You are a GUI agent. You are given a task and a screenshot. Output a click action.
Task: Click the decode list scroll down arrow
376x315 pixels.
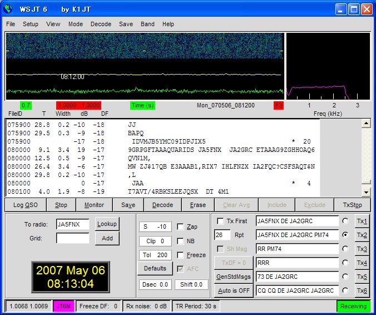tap(366, 192)
